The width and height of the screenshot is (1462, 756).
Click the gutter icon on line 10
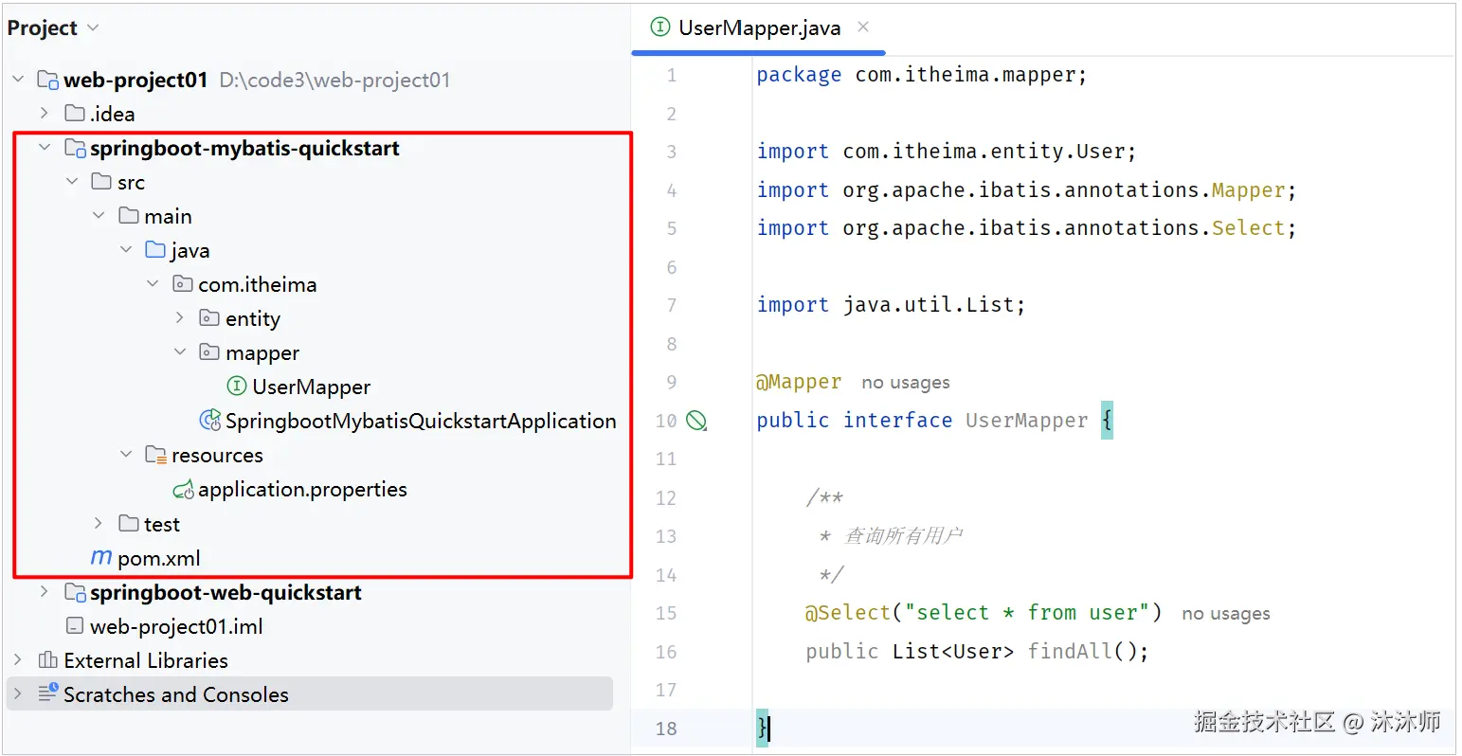(696, 421)
